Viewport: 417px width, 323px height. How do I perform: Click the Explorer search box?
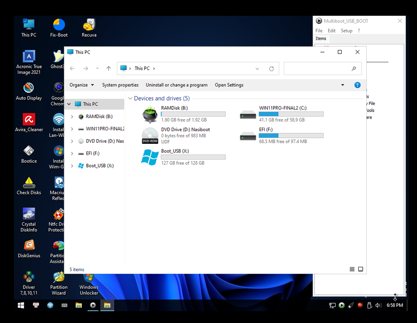click(323, 69)
